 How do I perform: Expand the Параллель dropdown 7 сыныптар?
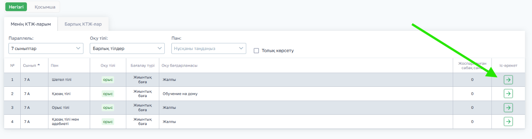tap(46, 48)
